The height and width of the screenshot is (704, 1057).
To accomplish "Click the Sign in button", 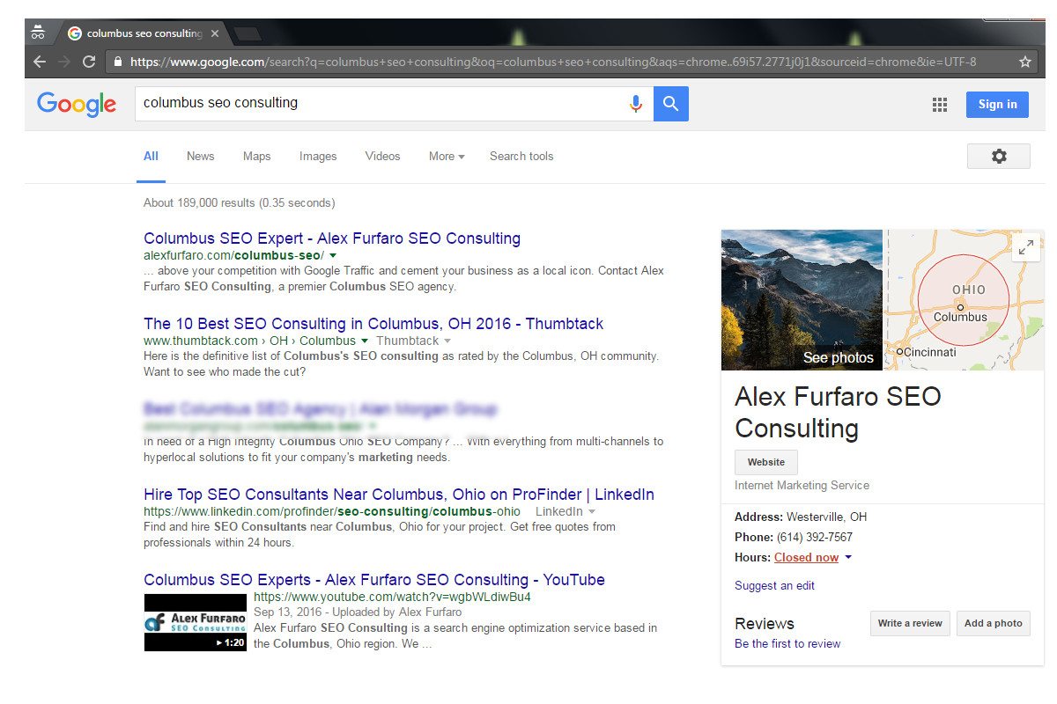I will click(x=997, y=104).
